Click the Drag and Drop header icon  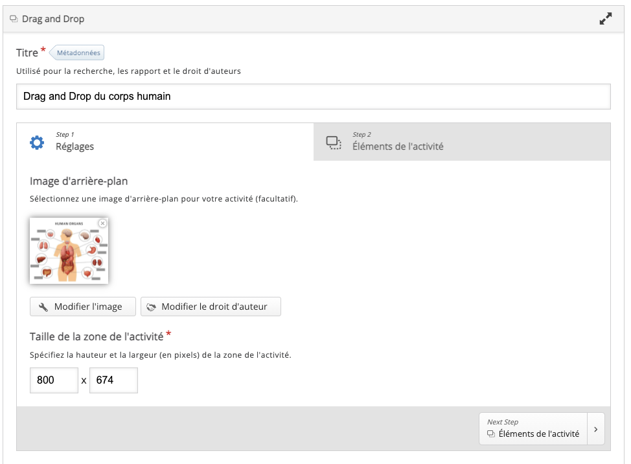(x=14, y=19)
